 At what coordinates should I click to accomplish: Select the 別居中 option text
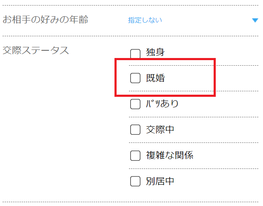(x=160, y=181)
